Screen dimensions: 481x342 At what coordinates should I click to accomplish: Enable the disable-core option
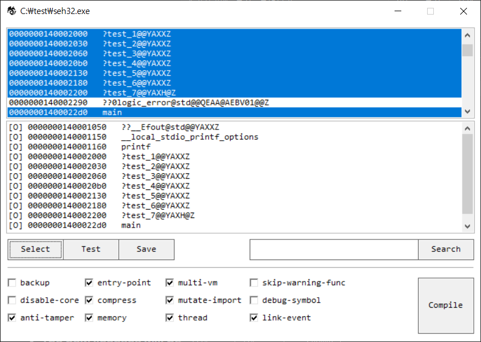coord(12,300)
